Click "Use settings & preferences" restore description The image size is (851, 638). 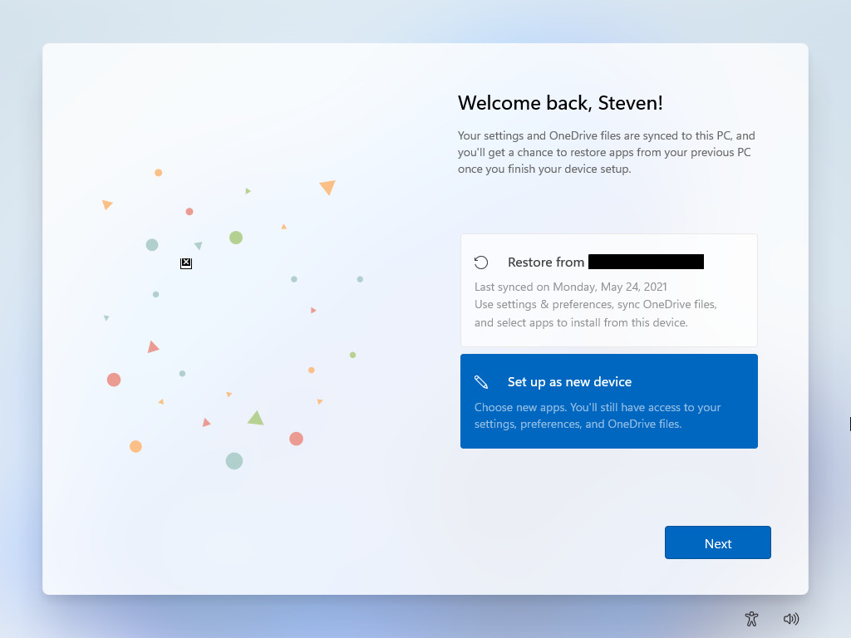(x=595, y=304)
